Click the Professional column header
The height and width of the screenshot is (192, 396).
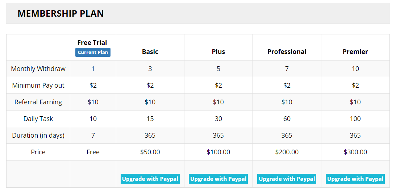pyautogui.click(x=287, y=51)
